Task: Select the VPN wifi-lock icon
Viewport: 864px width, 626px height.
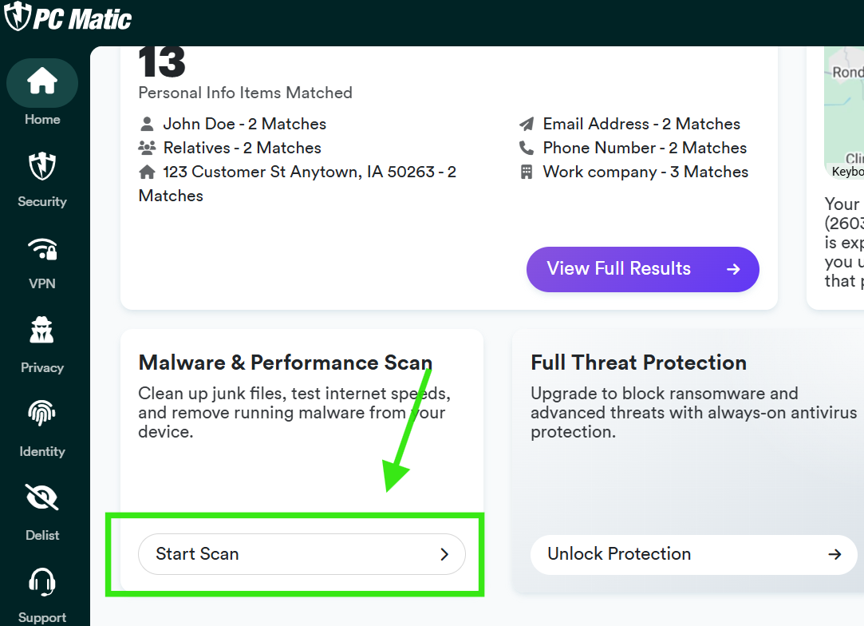Action: 42,249
